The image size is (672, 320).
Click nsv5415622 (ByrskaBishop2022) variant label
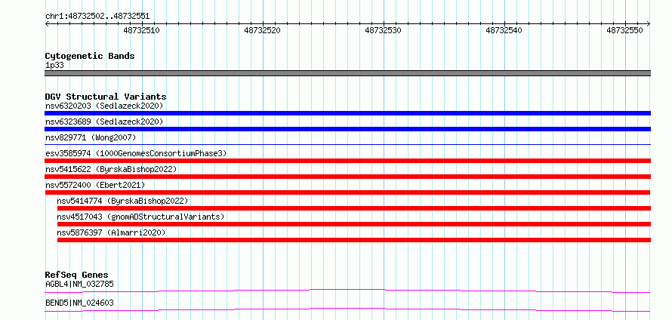click(x=111, y=169)
